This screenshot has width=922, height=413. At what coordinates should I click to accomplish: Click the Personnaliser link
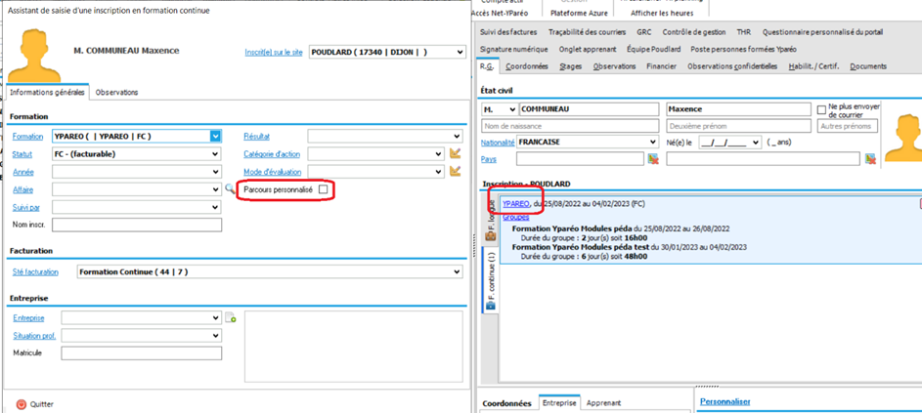click(724, 401)
